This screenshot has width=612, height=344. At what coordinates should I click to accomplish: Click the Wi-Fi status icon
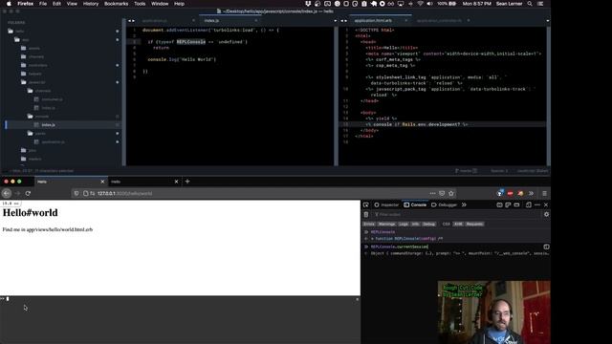(x=420, y=4)
